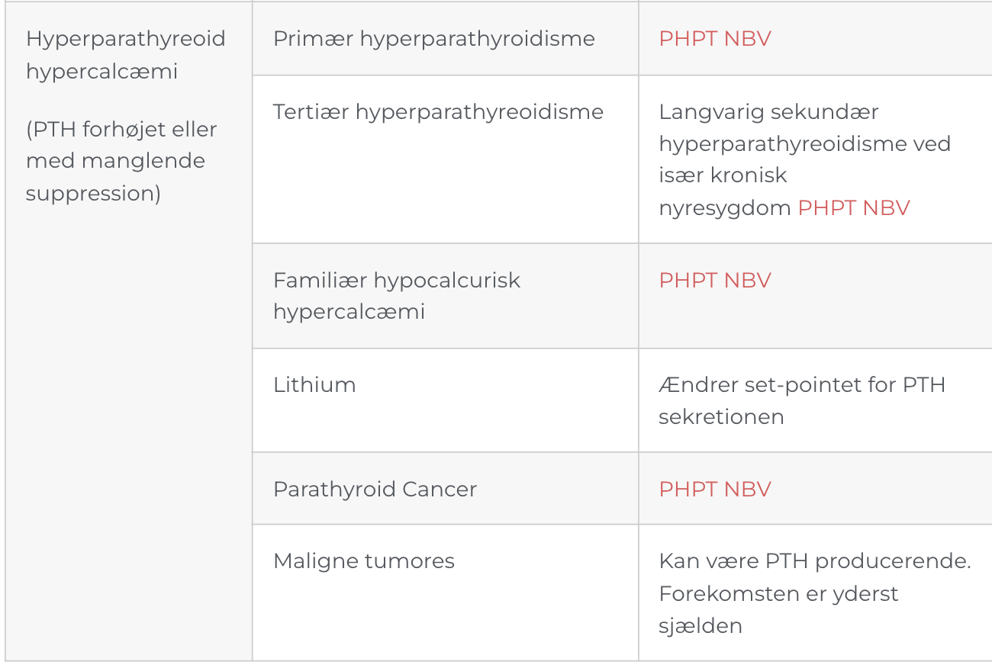Screen dimensions: 992x668
Task: Click the Tertiær hyperparathyreoidisme cell text
Action: click(438, 112)
